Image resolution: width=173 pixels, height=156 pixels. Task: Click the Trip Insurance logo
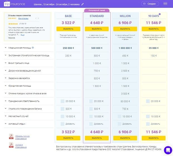click(x=15, y=4)
